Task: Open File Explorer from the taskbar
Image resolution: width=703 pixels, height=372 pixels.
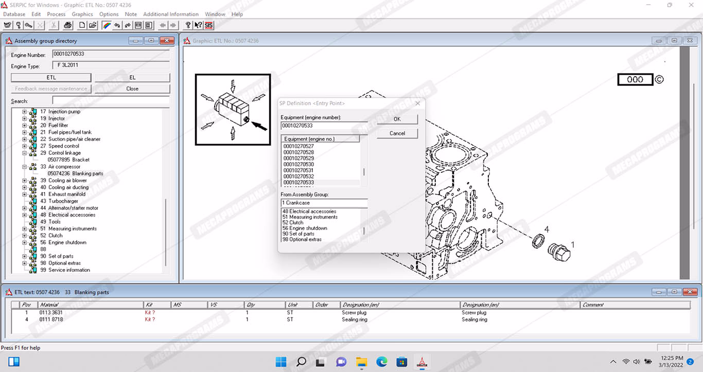Action: tap(361, 362)
